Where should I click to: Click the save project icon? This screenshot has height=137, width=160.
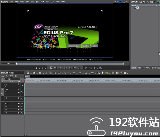[x=40, y=73]
